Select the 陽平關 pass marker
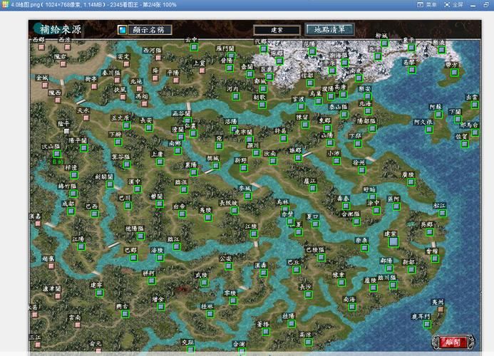The height and width of the screenshot is (356, 494). tap(83, 148)
